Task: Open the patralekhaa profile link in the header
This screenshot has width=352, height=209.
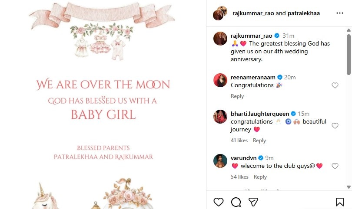Action: pos(303,13)
